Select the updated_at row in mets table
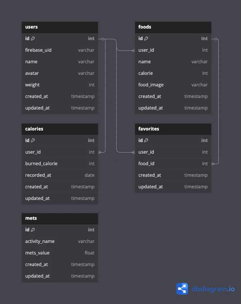Image resolution: width=241 pixels, height=304 pixels. pyautogui.click(x=60, y=276)
